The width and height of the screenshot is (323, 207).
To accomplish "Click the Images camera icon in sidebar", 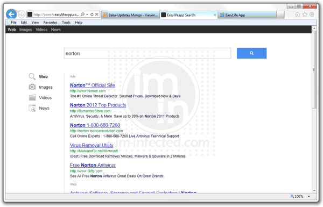I will point(32,87).
